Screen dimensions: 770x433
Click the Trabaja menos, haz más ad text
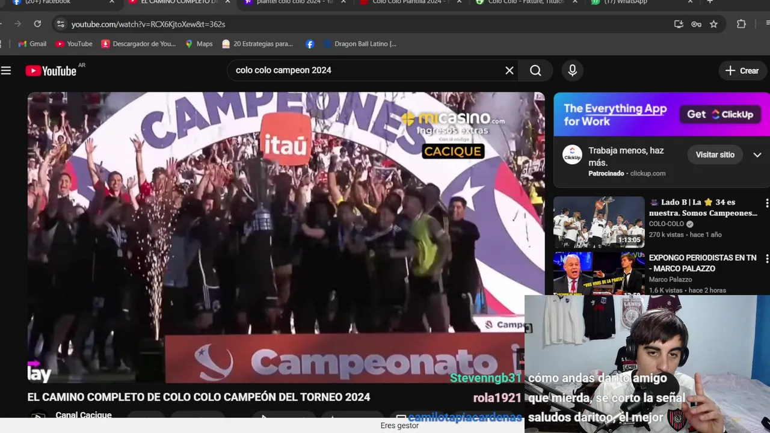(x=626, y=156)
